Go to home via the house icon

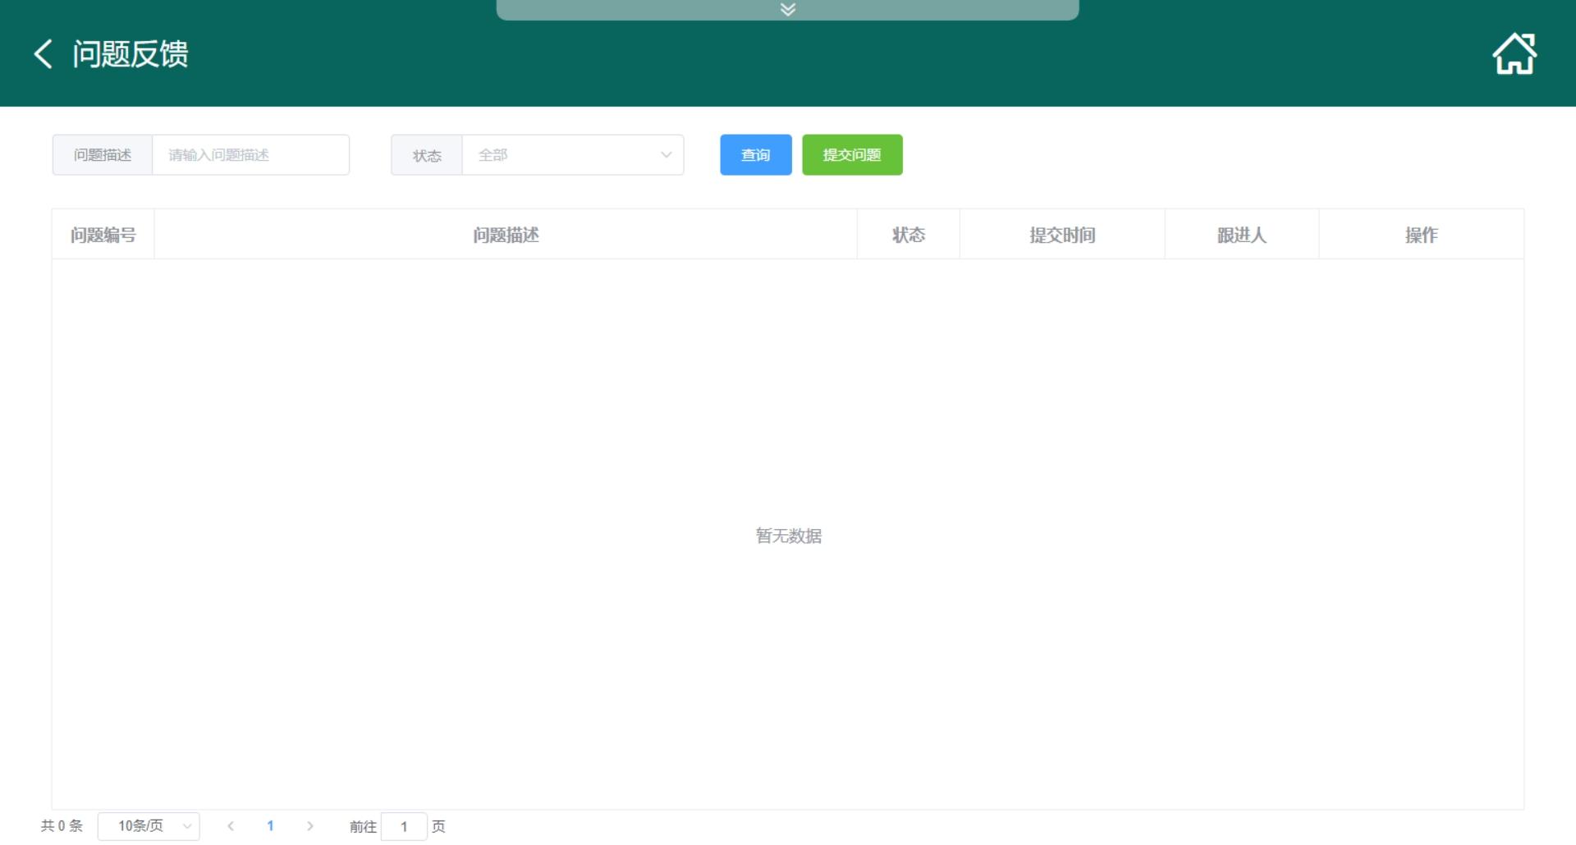pos(1514,54)
